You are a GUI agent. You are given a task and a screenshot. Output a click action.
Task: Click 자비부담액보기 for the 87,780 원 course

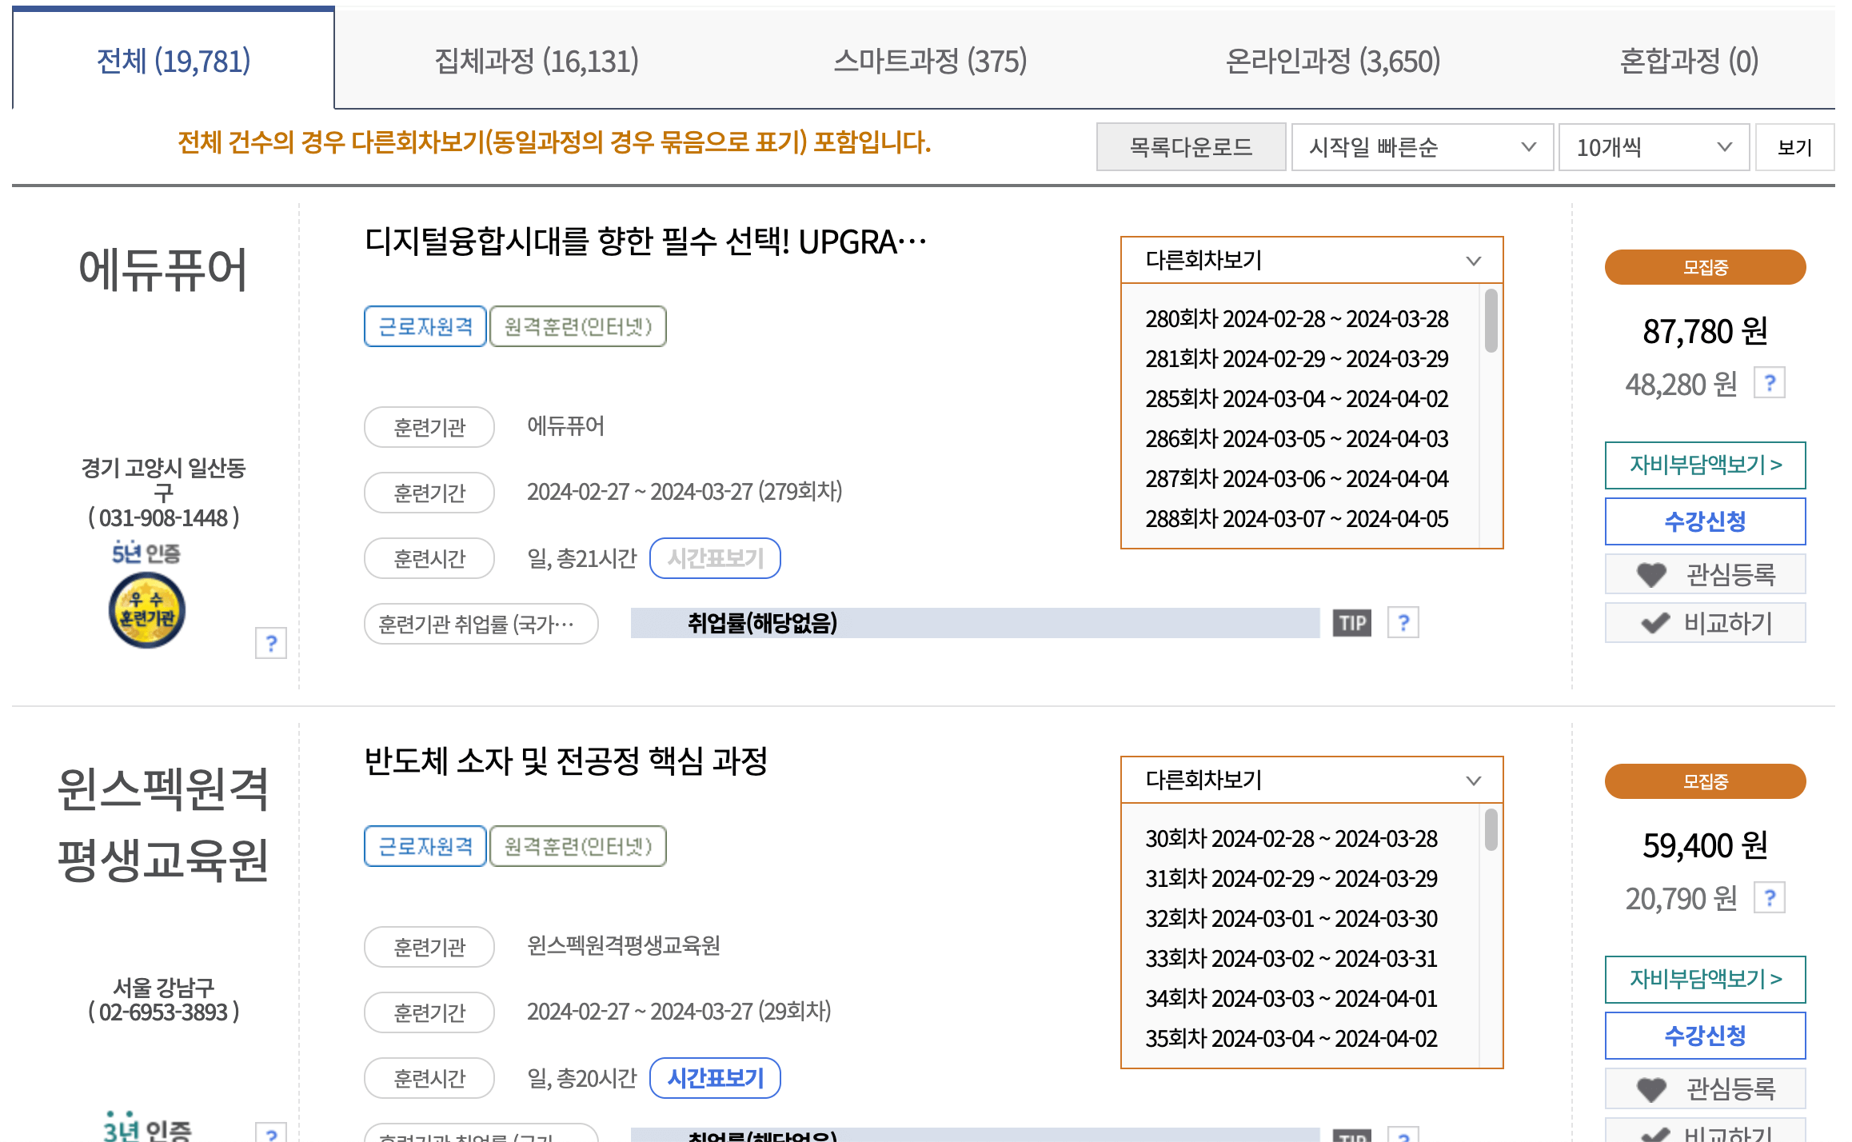(1705, 465)
